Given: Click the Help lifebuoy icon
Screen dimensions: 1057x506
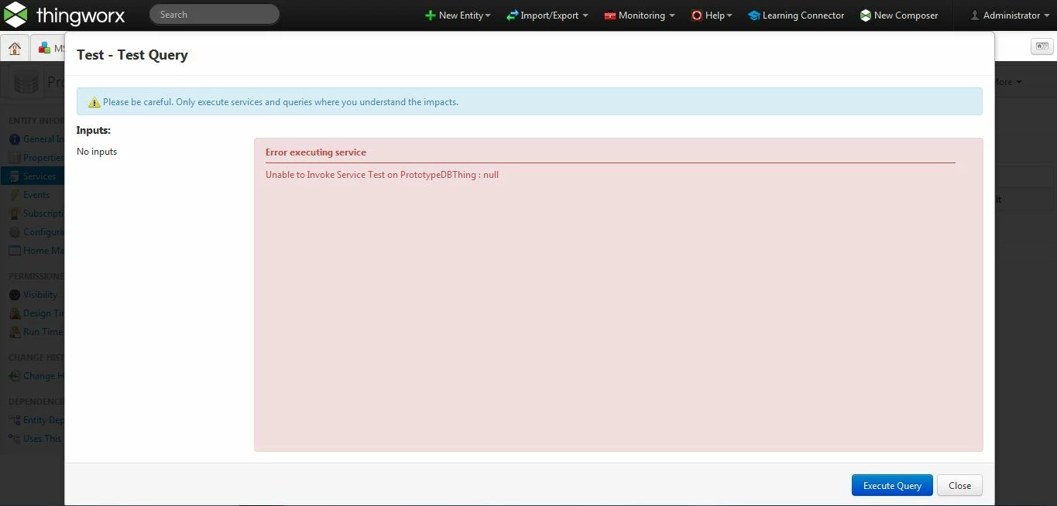Looking at the screenshot, I should point(697,15).
